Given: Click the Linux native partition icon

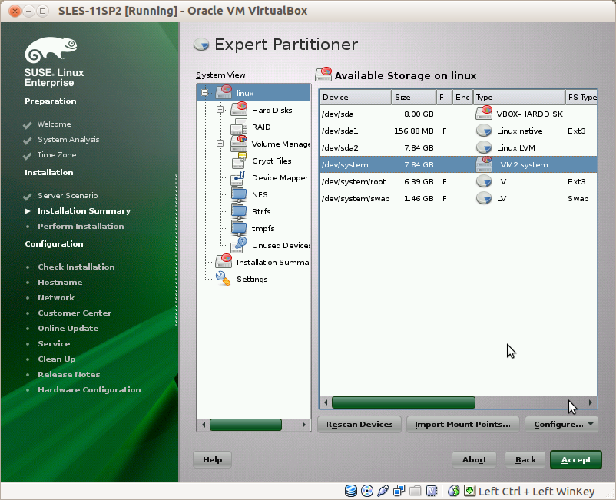Looking at the screenshot, I should (x=484, y=131).
